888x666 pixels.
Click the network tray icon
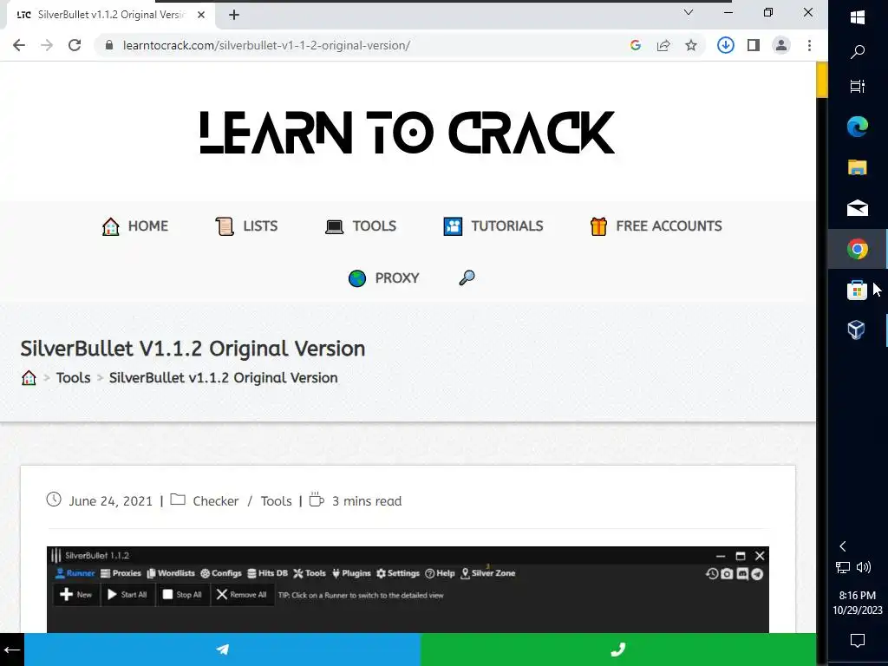tap(843, 567)
